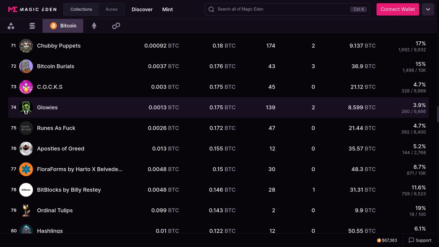Click Glowies sales count 139
The height and width of the screenshot is (247, 439).
click(271, 108)
